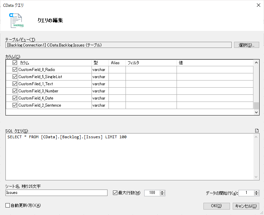Image resolution: width=264 pixels, height=215 pixels.
Task: Click the フィルタ column header
Action: (151, 63)
